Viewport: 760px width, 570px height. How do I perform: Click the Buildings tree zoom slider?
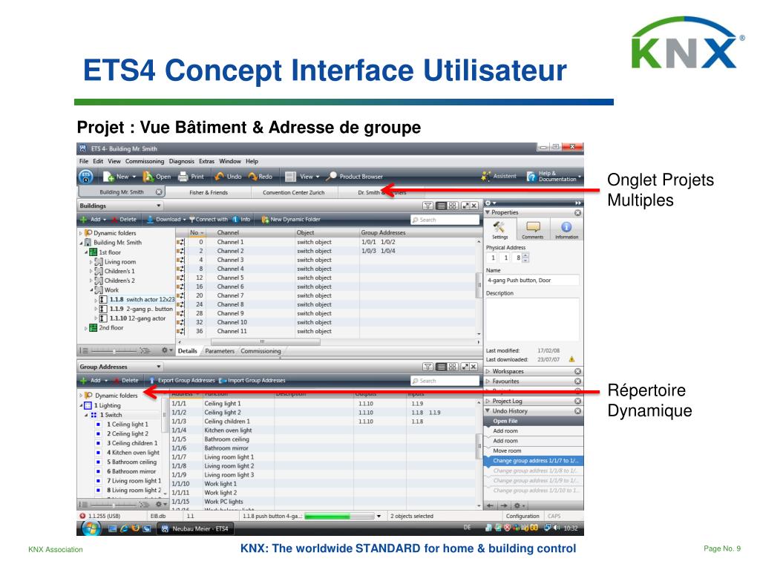tap(114, 350)
